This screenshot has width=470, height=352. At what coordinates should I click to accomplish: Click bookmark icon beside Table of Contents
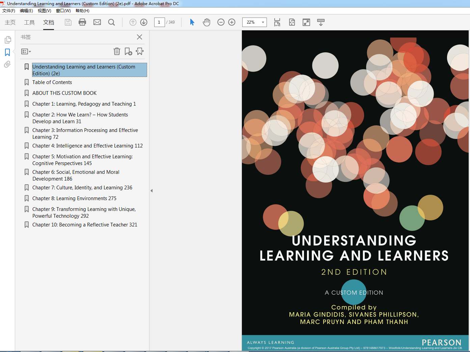(x=26, y=82)
